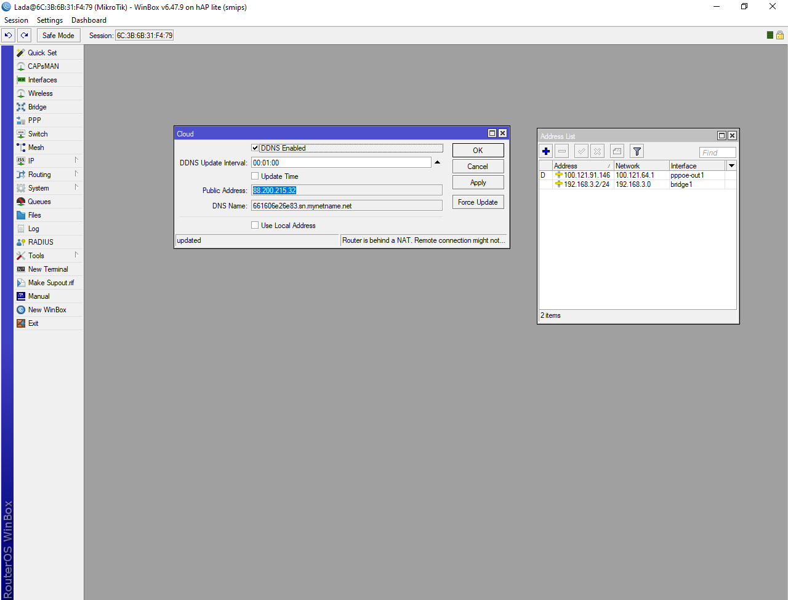Disable selected address with X icon
Image resolution: width=788 pixels, height=600 pixels.
[597, 151]
